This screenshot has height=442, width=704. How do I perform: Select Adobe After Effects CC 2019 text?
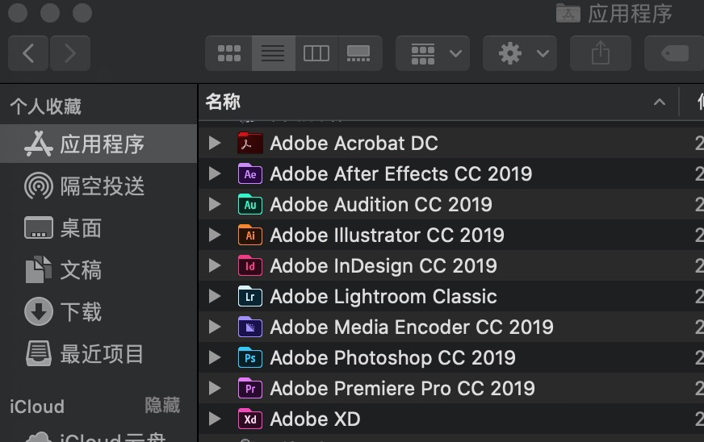pyautogui.click(x=401, y=174)
